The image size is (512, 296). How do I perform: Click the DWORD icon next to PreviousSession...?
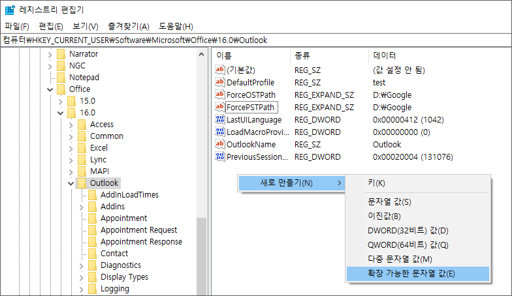[x=219, y=156]
